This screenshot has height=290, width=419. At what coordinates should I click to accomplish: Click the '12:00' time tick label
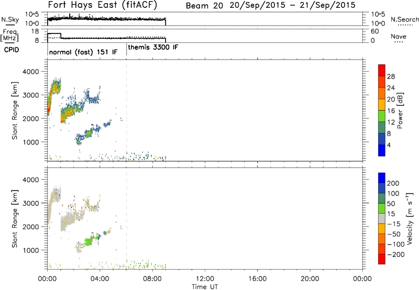click(205, 279)
